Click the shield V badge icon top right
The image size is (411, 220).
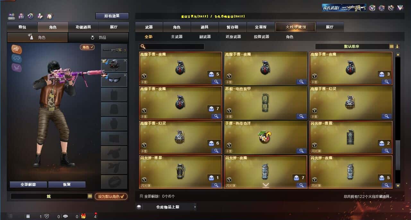coord(372,8)
